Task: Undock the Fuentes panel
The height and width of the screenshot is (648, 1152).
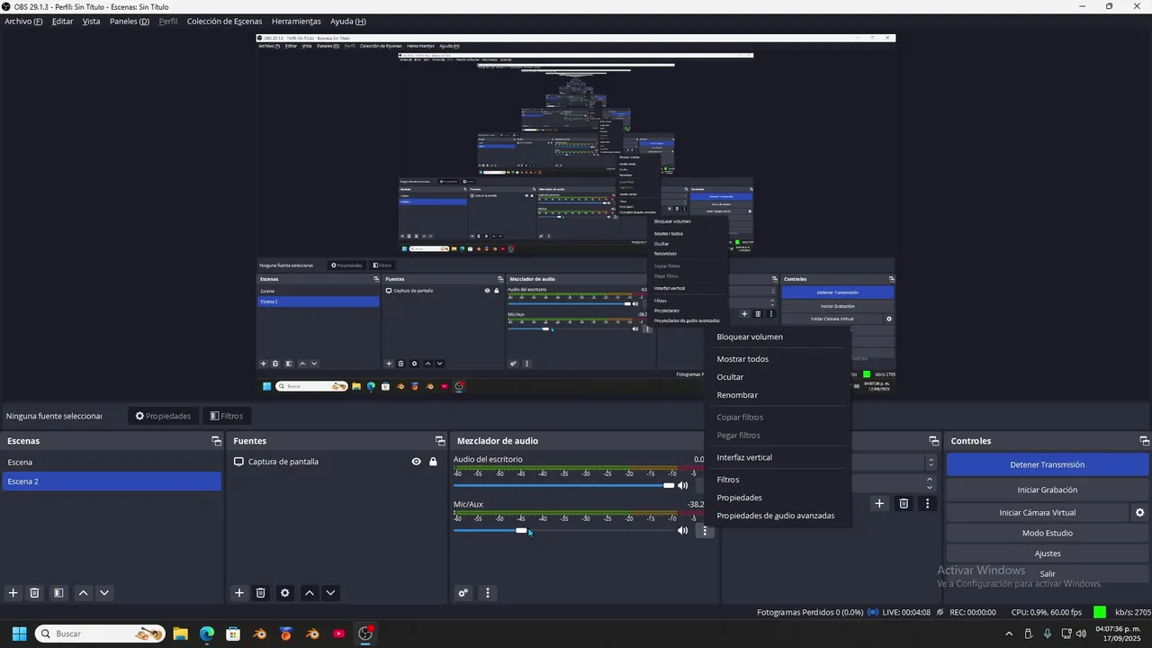Action: 440,441
